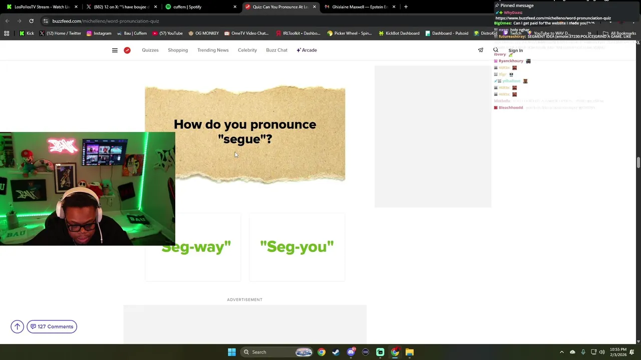
Task: Launch Steam from the taskbar
Action: (336, 352)
